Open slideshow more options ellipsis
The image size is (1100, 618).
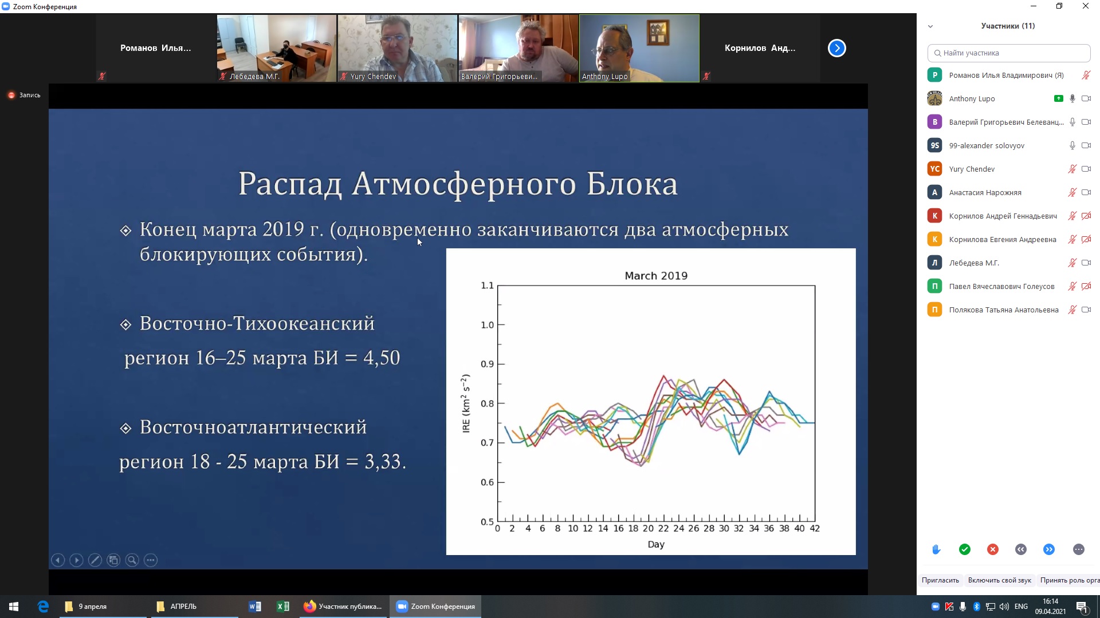pos(151,560)
